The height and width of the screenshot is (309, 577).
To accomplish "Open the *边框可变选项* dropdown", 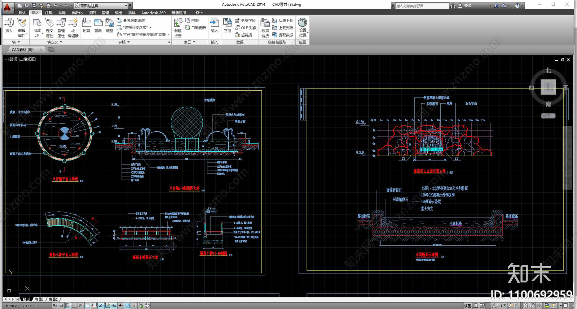I will (134, 27).
